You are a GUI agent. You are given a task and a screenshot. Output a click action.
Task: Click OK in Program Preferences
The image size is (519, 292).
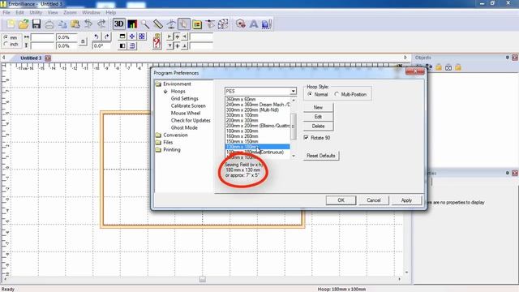(x=341, y=200)
